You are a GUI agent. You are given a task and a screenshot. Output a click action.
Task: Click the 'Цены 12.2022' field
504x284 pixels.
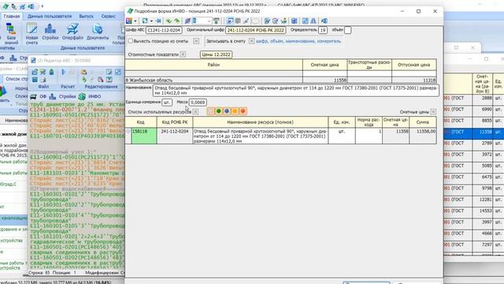click(216, 54)
